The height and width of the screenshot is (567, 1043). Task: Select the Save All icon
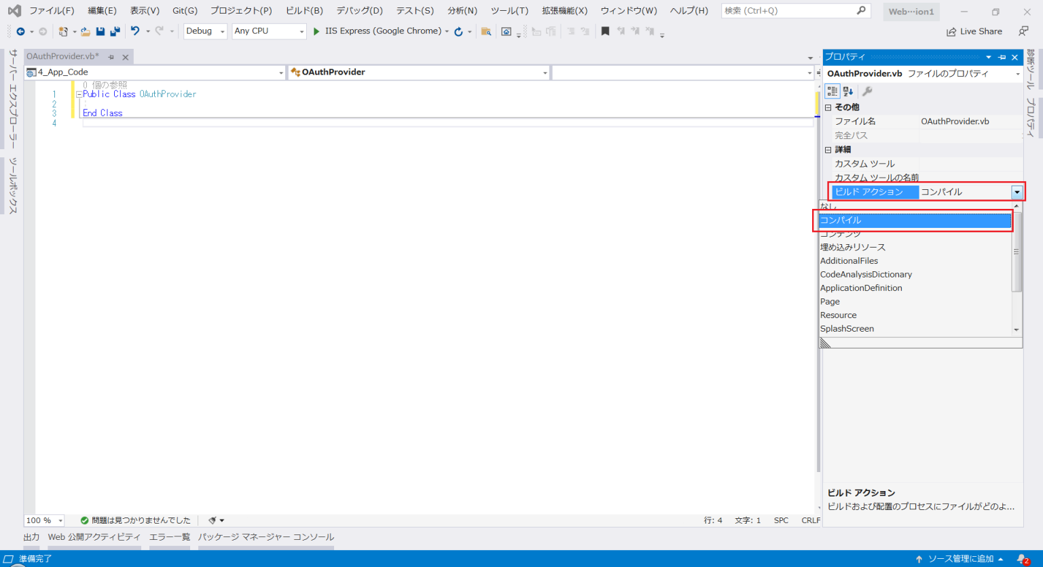click(115, 31)
